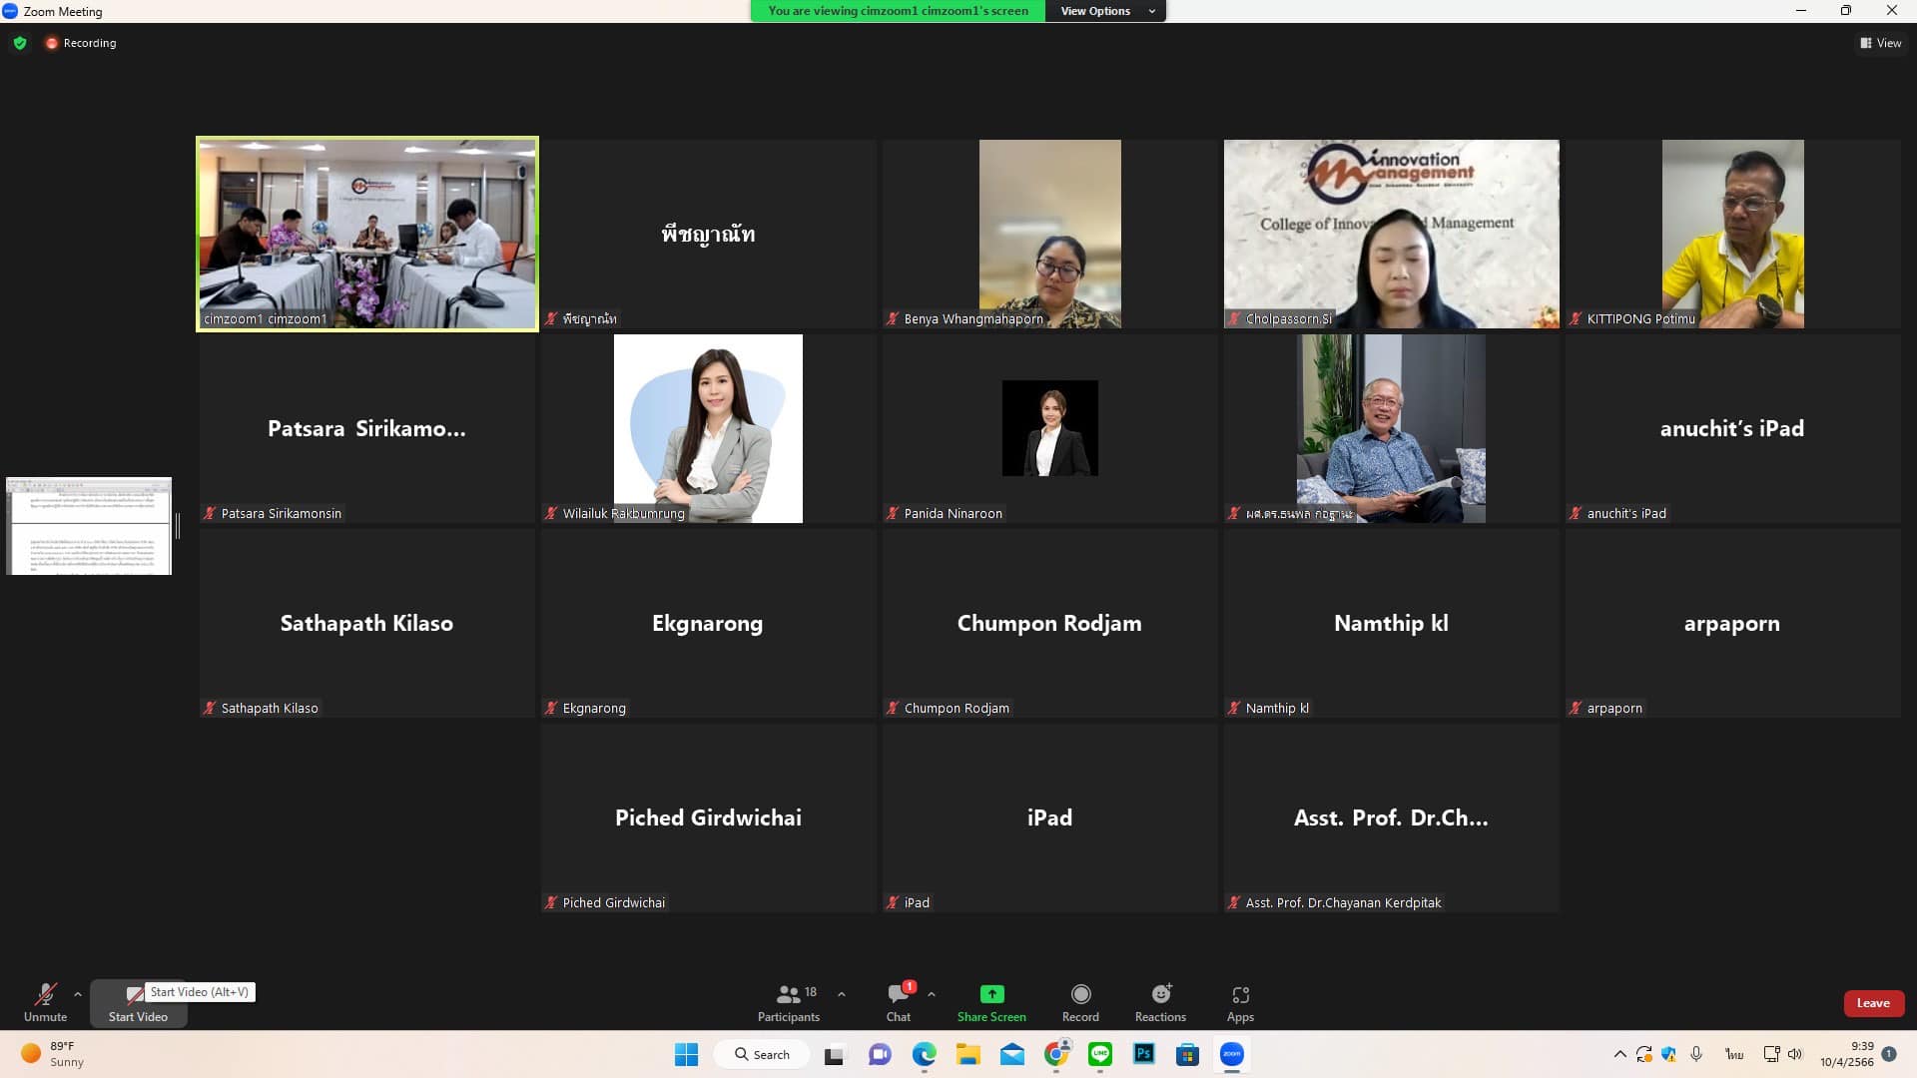Leave the meeting
Image resolution: width=1917 pixels, height=1078 pixels.
(x=1873, y=1003)
